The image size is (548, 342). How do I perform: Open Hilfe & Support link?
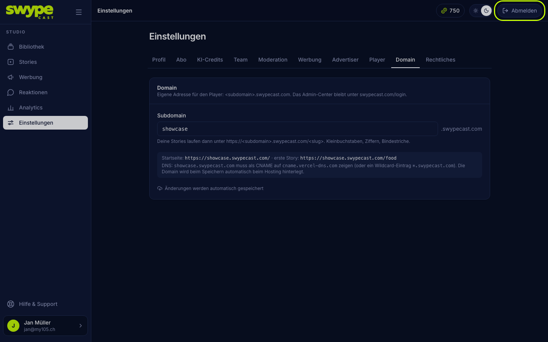coord(46,304)
